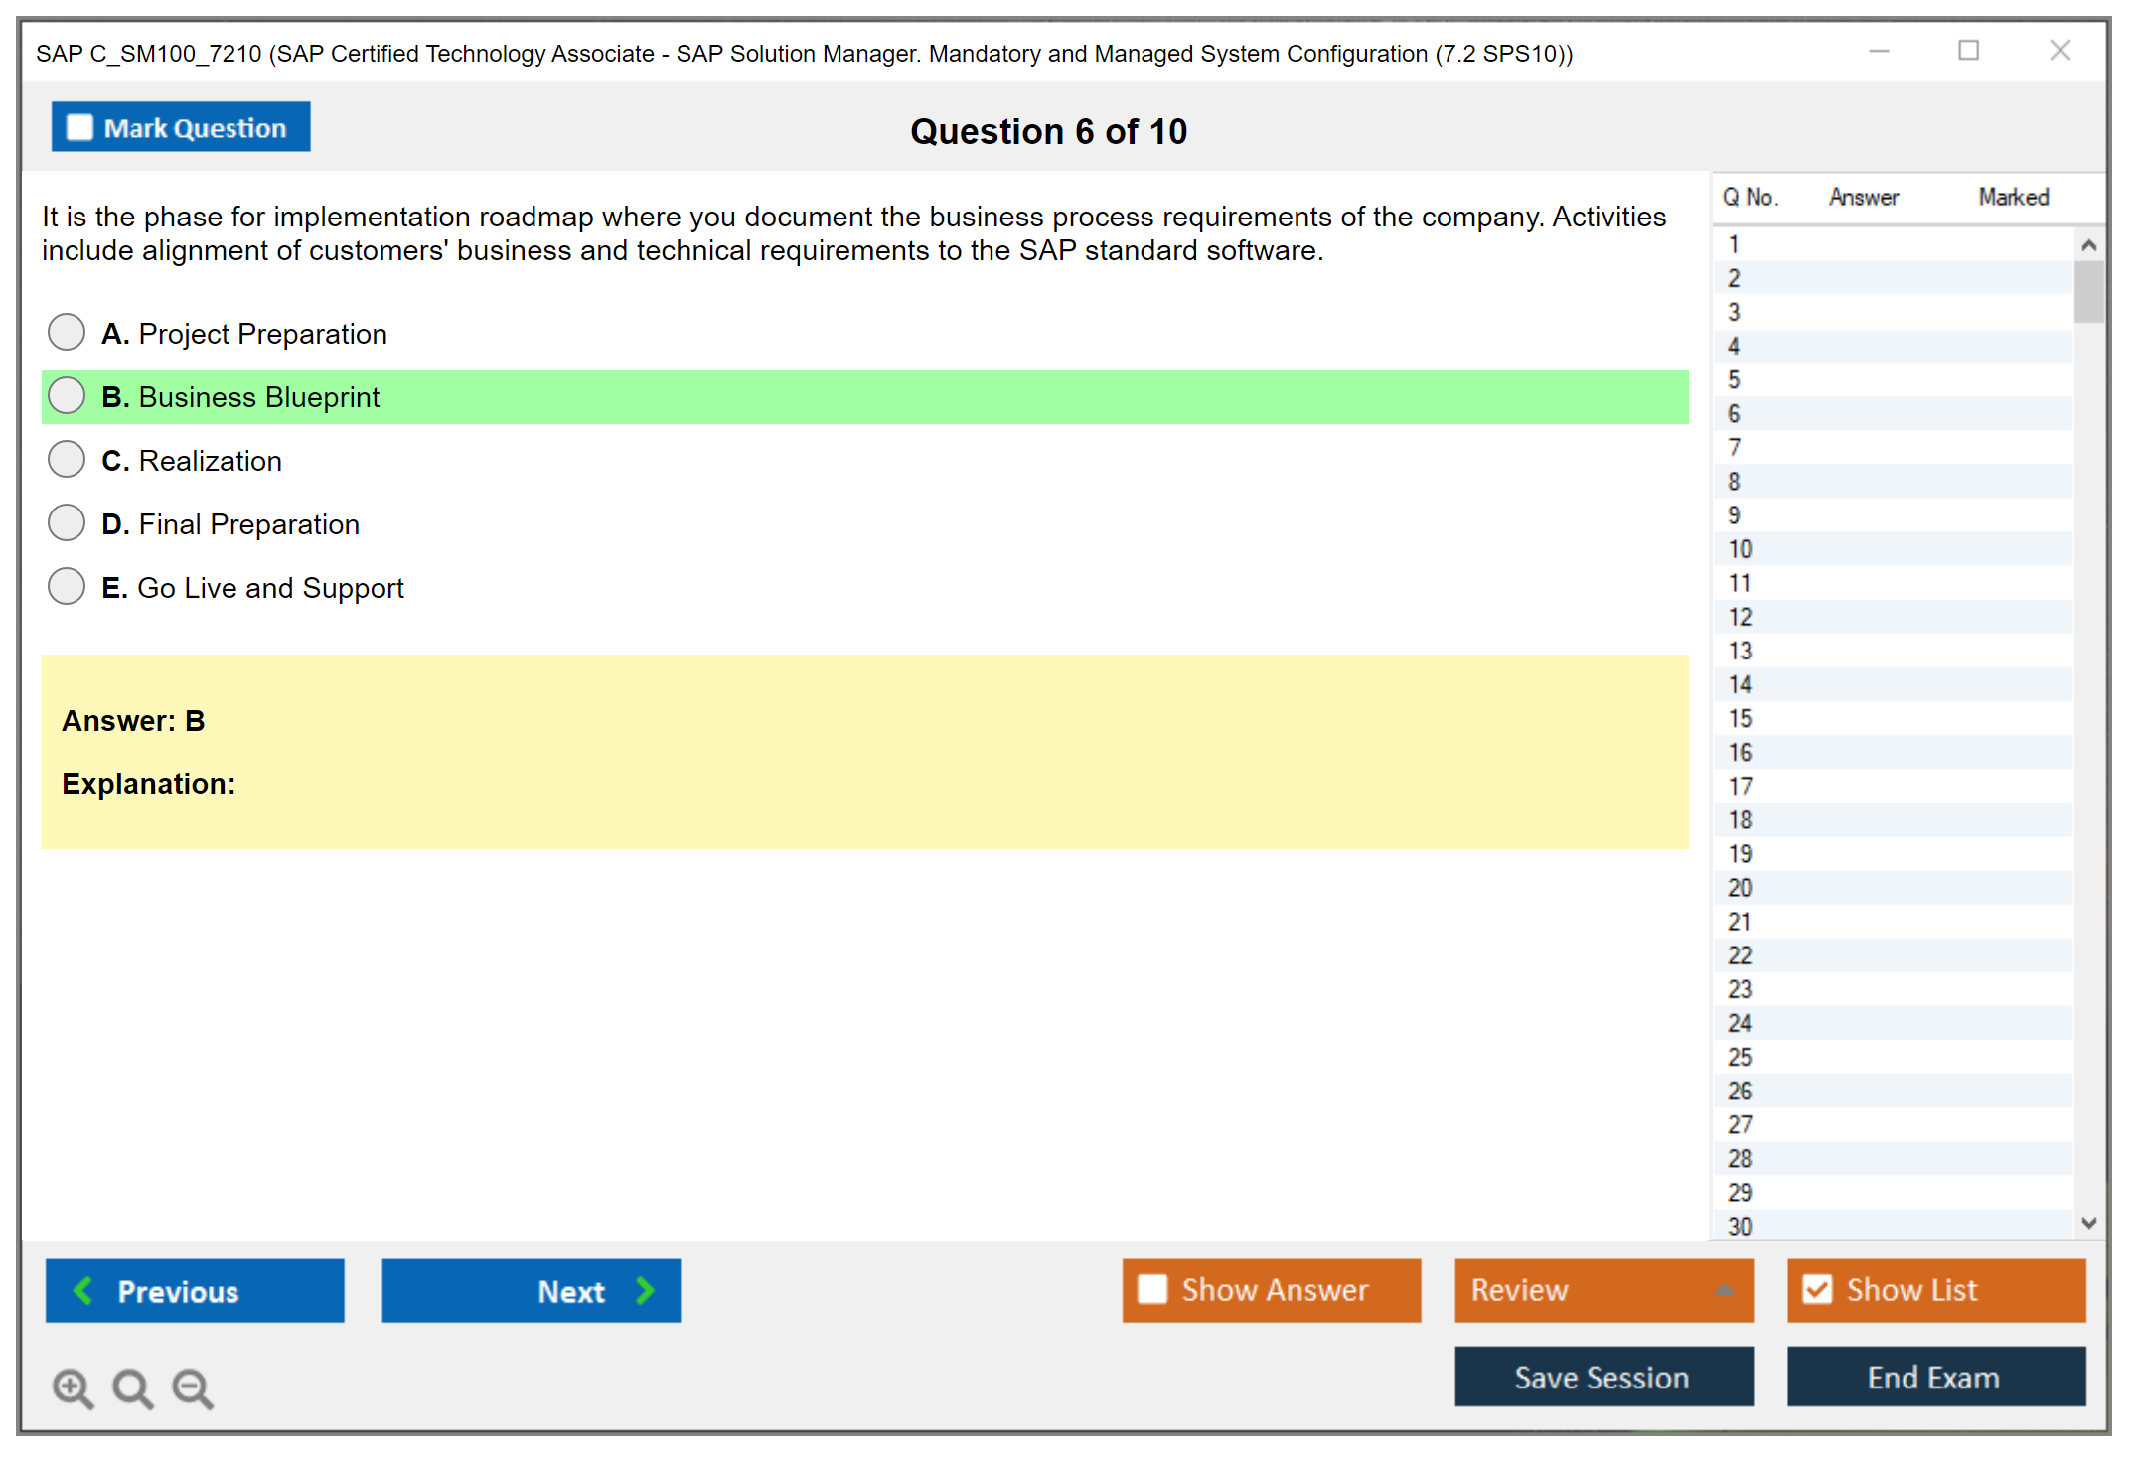Image resolution: width=2136 pixels, height=1460 pixels.
Task: Toggle the Show Answer checkbox
Action: click(1152, 1289)
